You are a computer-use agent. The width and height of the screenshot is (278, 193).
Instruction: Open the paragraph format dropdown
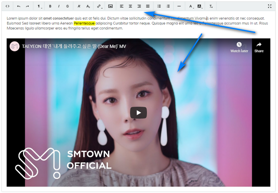click(x=39, y=6)
